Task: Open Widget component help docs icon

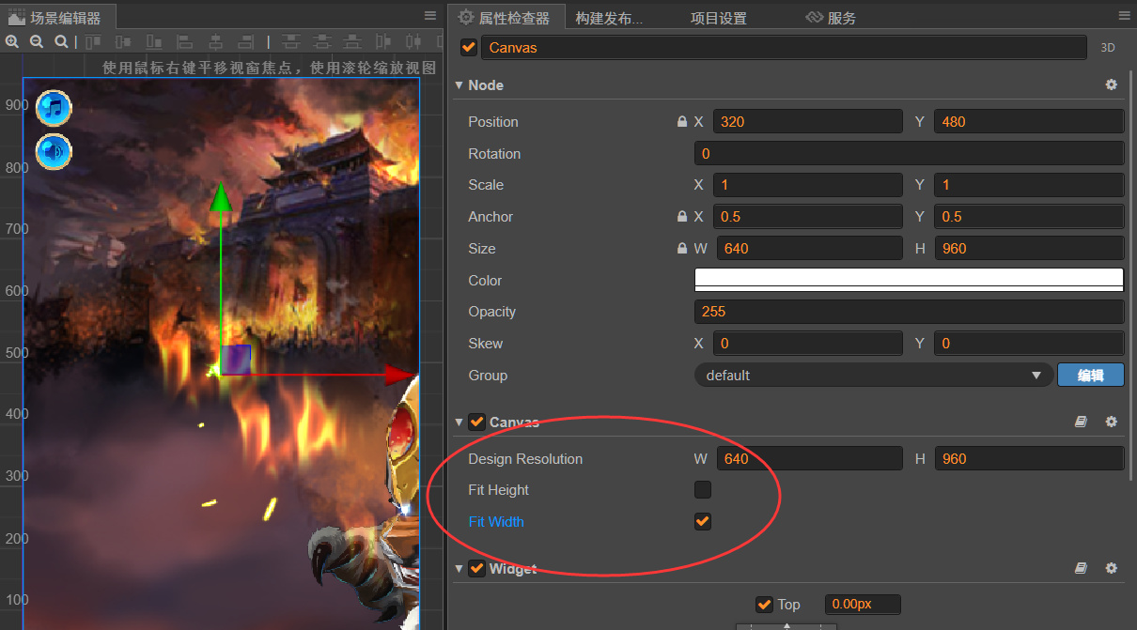Action: [1082, 568]
